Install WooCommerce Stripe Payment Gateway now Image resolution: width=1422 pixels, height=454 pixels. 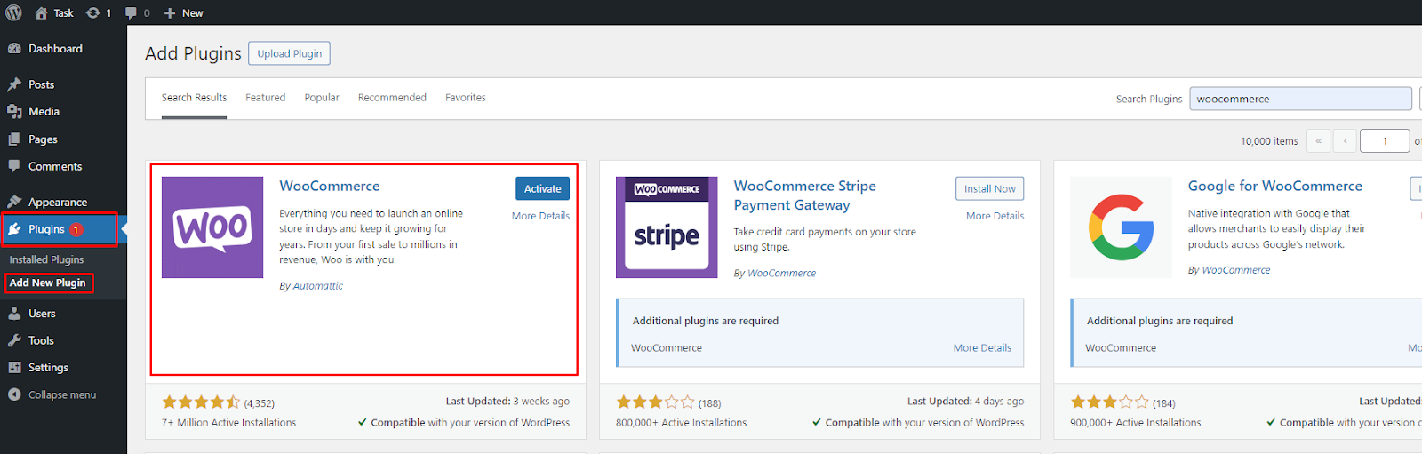click(989, 188)
